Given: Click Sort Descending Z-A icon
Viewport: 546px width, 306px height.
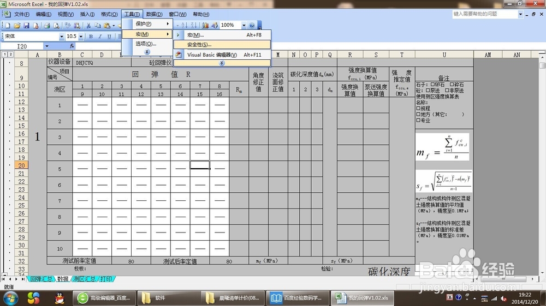Looking at the screenshot, I should [194, 26].
